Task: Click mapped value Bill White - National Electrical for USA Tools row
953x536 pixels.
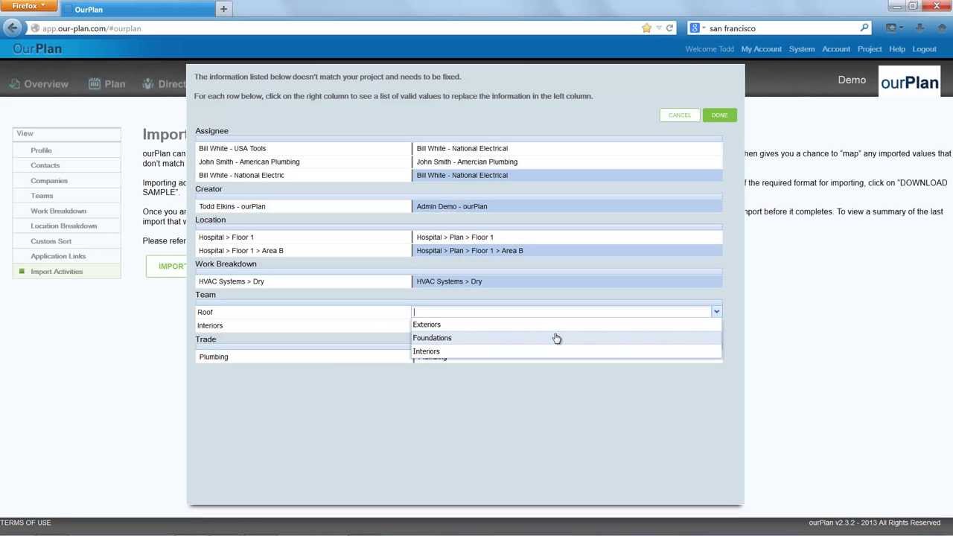Action: click(x=567, y=148)
